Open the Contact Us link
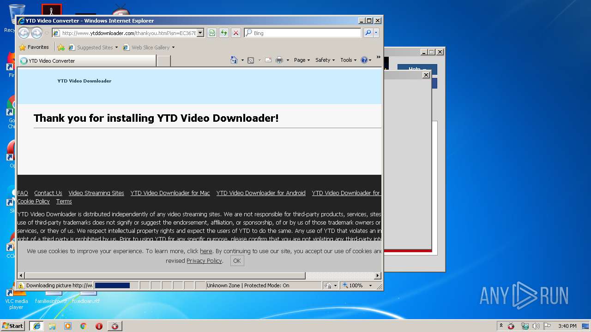This screenshot has width=591, height=332. [48, 193]
